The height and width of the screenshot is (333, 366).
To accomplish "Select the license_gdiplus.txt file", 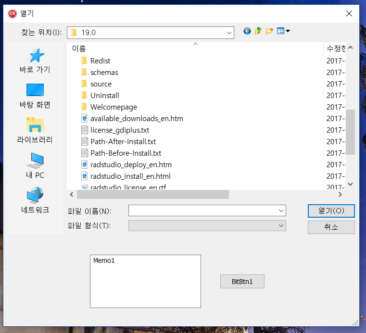I will click(x=119, y=130).
